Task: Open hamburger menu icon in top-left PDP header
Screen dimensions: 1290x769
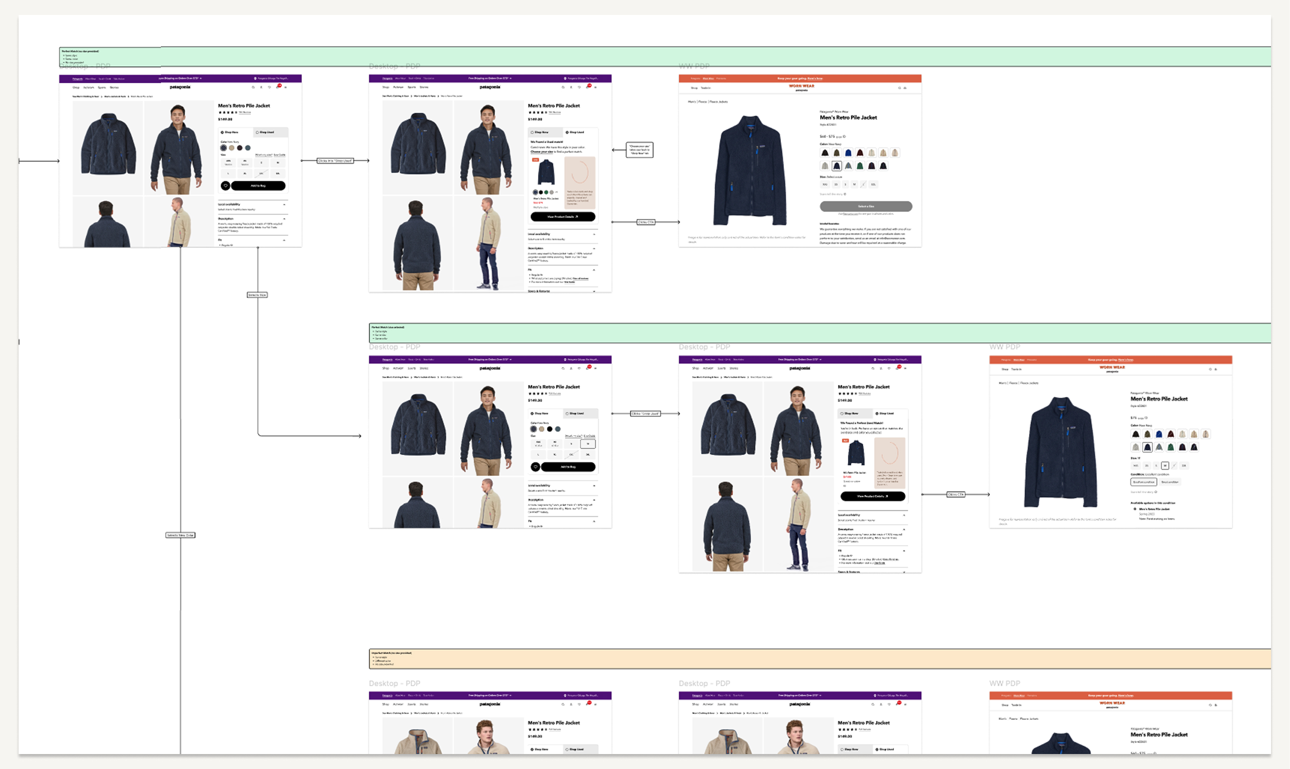Action: click(285, 87)
